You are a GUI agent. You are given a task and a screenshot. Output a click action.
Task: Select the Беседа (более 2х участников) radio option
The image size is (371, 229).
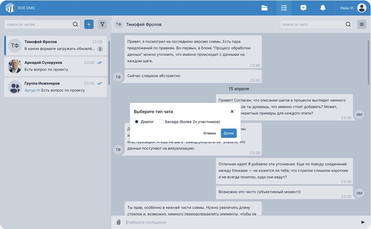tap(161, 122)
